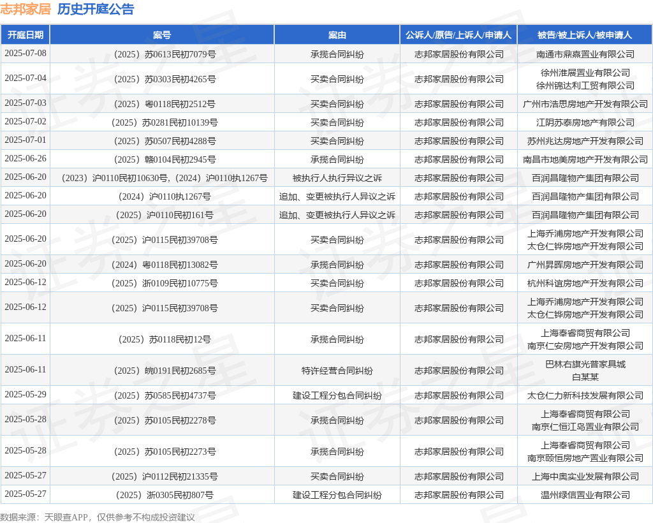The image size is (653, 523).
Task: Click the date cell 2025-07-08
Action: click(26, 54)
